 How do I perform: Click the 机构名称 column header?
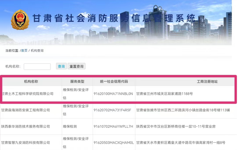31,82
